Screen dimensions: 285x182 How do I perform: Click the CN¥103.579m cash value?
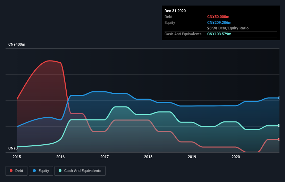[x=219, y=34]
